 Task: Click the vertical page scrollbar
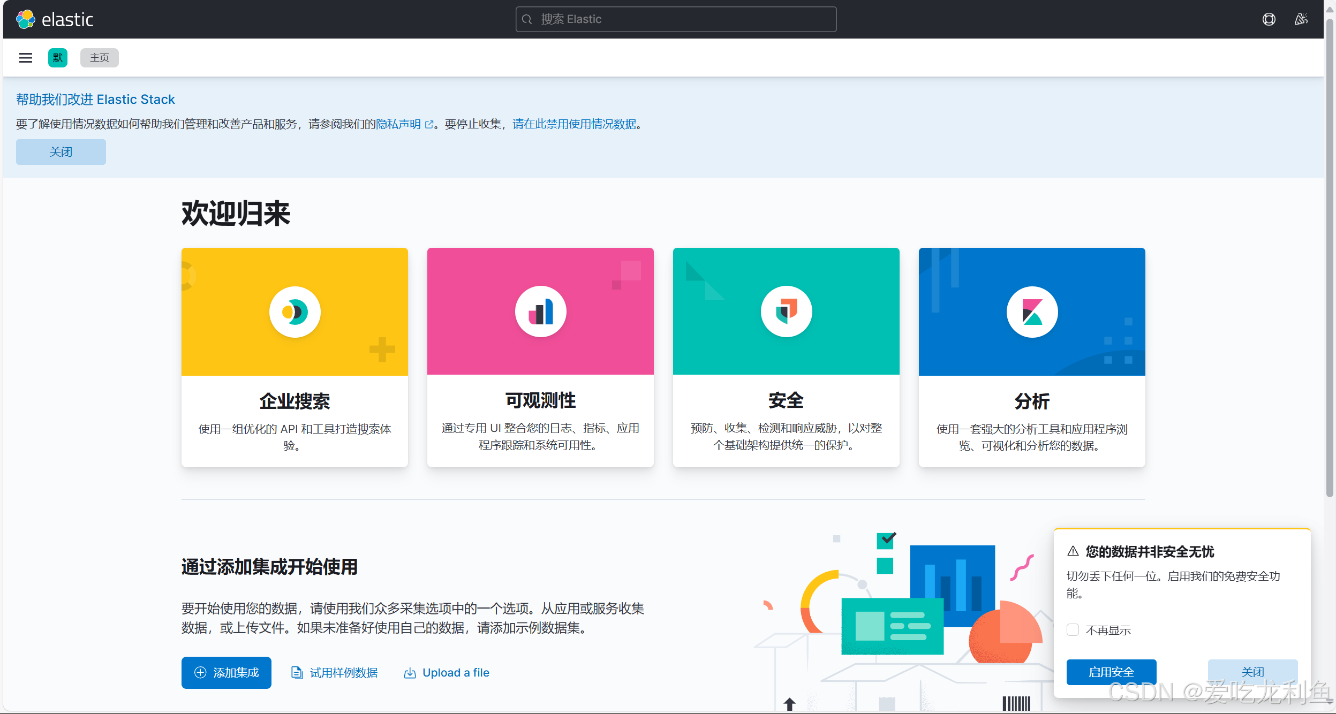point(1330,257)
